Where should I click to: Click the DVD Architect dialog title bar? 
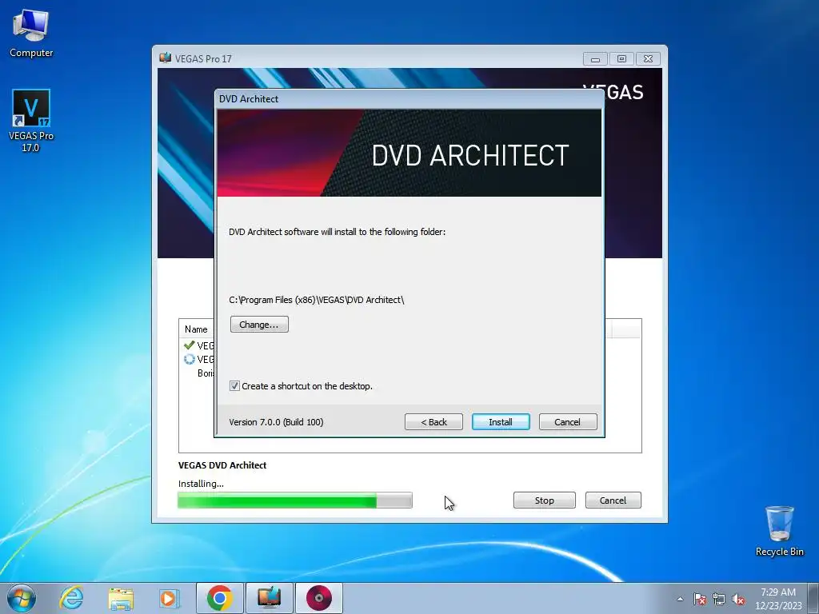409,98
